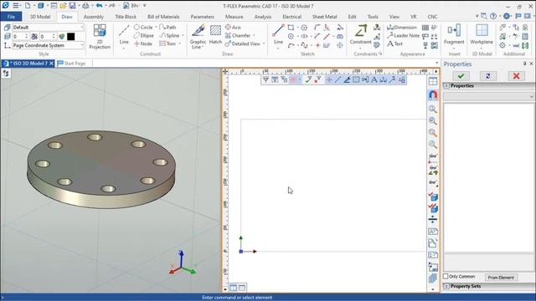Close the ISO 3D Model 7 tab
536x301 pixels.
coord(51,64)
